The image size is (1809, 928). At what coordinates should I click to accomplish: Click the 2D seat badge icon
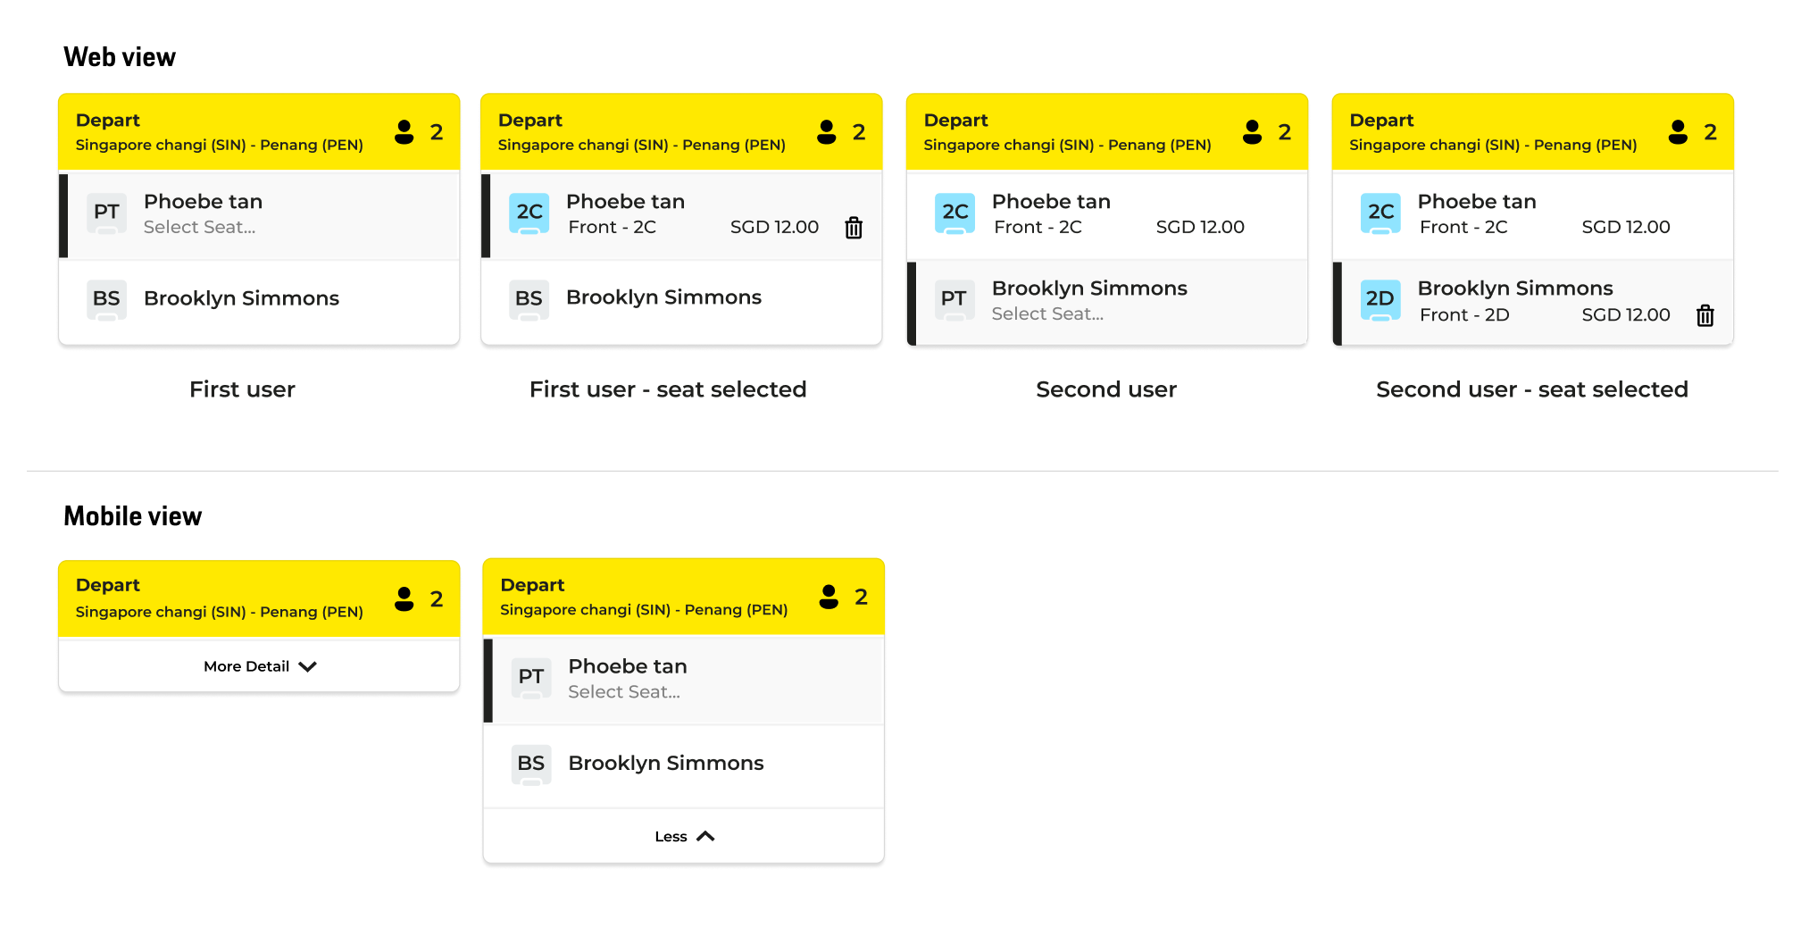tap(1380, 299)
